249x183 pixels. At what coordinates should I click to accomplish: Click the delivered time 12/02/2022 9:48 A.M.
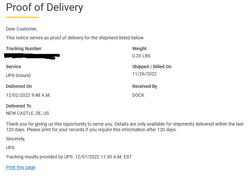point(28,95)
